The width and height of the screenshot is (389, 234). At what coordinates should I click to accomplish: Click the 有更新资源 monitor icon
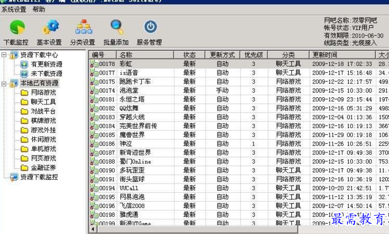[24, 65]
